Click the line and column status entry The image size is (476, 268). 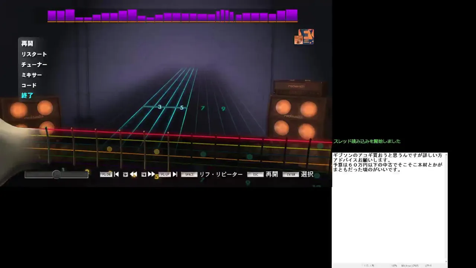(x=369, y=265)
